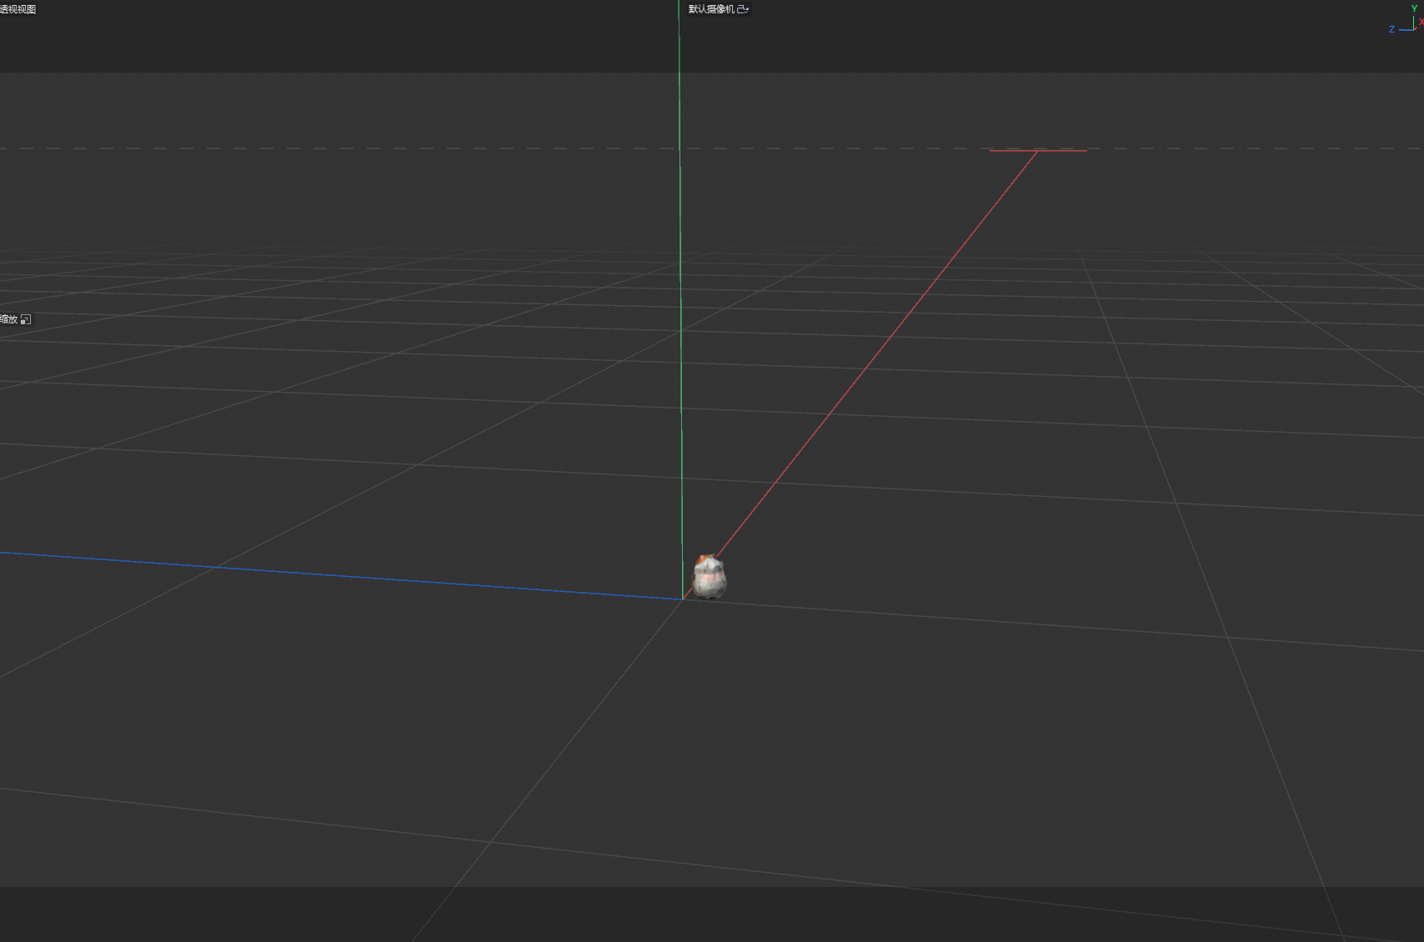Click the camera icon beside 默认摄像机

point(743,9)
